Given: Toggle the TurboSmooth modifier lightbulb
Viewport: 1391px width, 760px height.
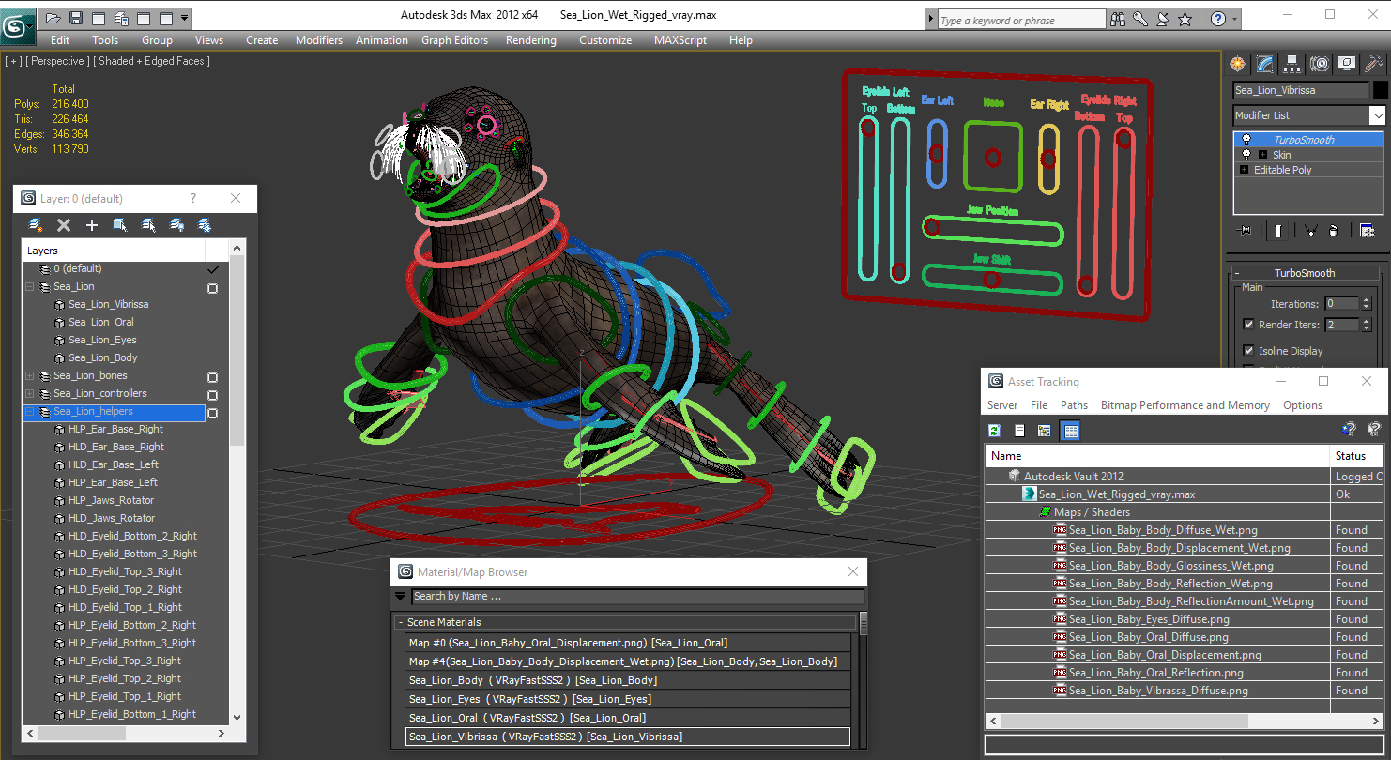Looking at the screenshot, I should [x=1246, y=140].
